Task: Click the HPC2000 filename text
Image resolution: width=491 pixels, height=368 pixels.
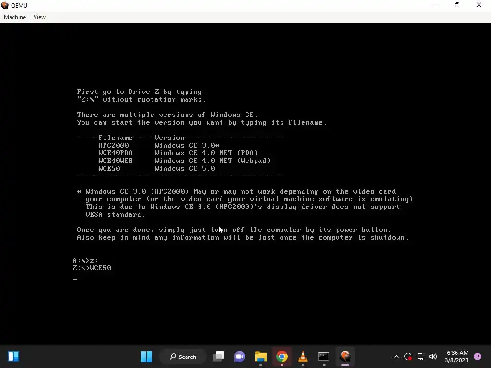Action: click(x=113, y=146)
